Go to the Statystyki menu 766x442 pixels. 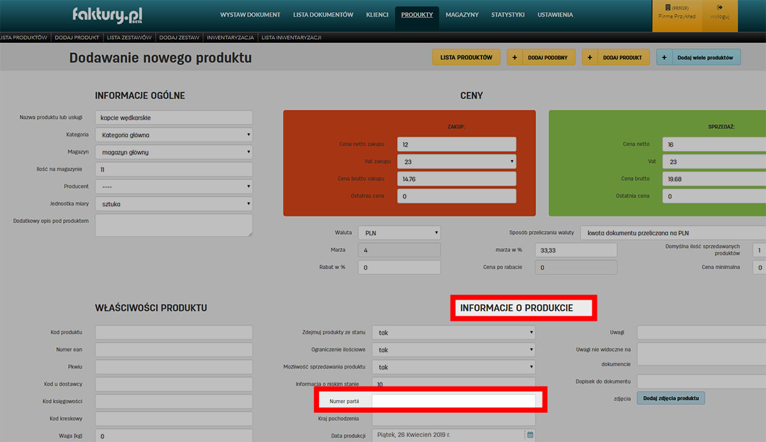coord(507,15)
